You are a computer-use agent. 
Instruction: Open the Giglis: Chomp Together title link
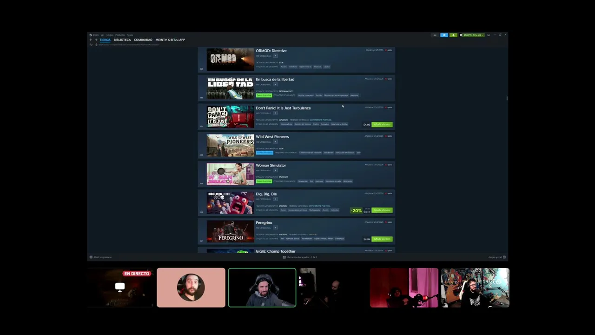(275, 251)
